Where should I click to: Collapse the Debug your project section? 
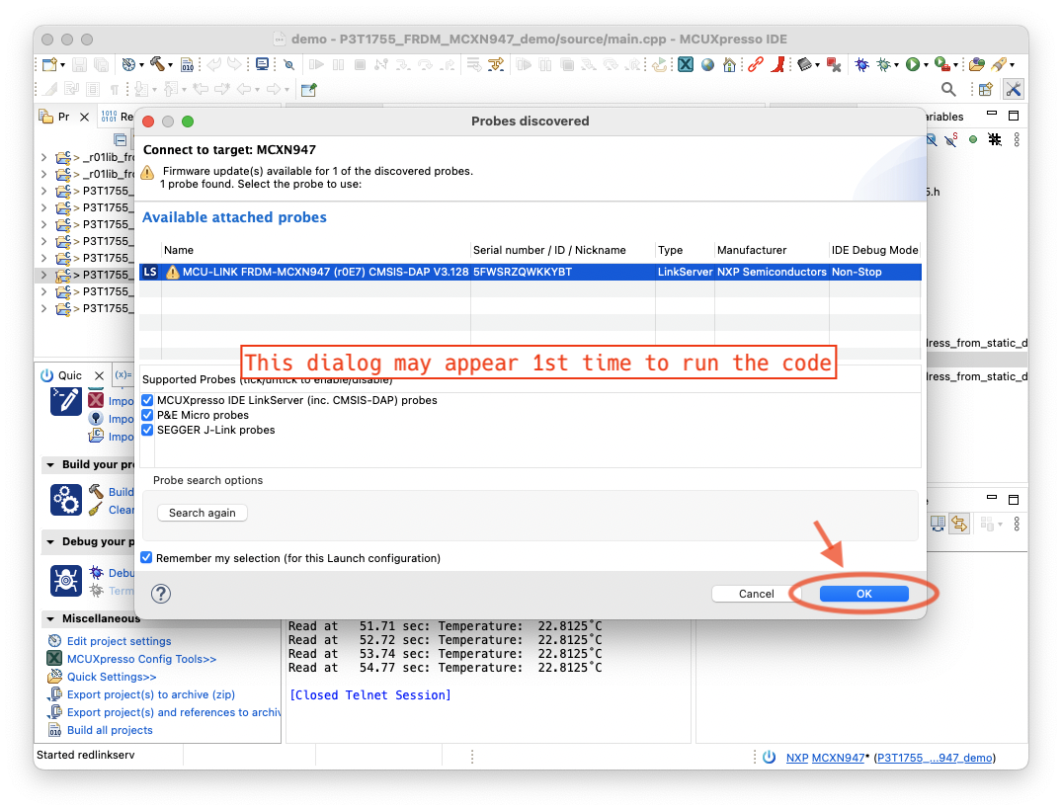(50, 541)
